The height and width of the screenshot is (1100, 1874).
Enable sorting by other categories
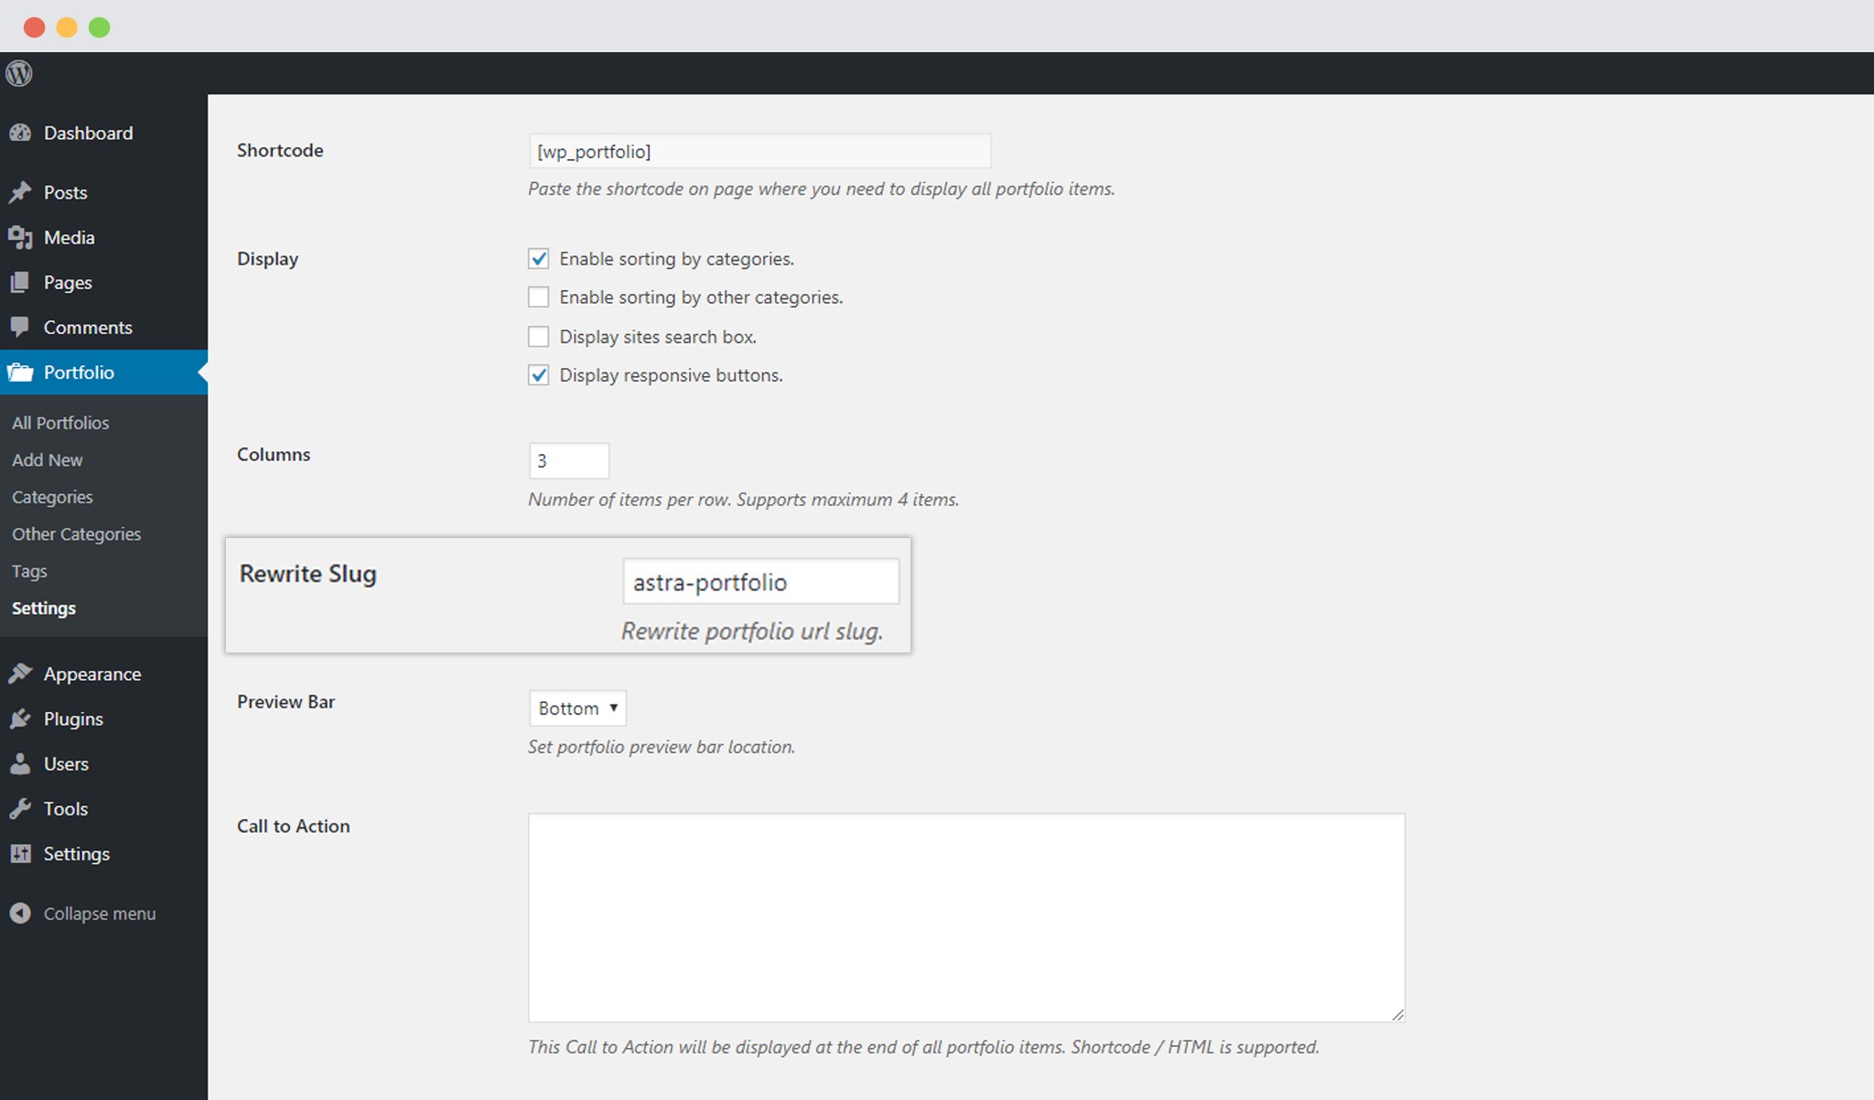(x=538, y=297)
